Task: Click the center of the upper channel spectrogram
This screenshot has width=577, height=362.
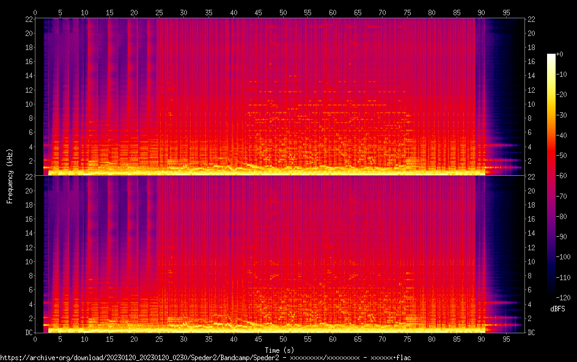Action: (x=279, y=96)
